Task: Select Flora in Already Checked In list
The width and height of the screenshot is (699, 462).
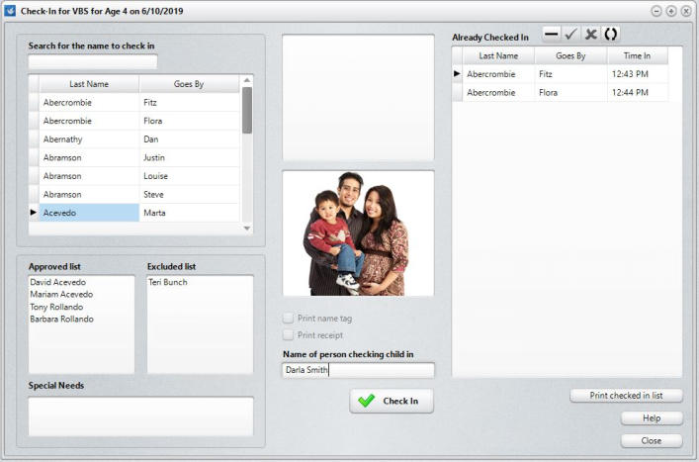Action: pyautogui.click(x=570, y=92)
